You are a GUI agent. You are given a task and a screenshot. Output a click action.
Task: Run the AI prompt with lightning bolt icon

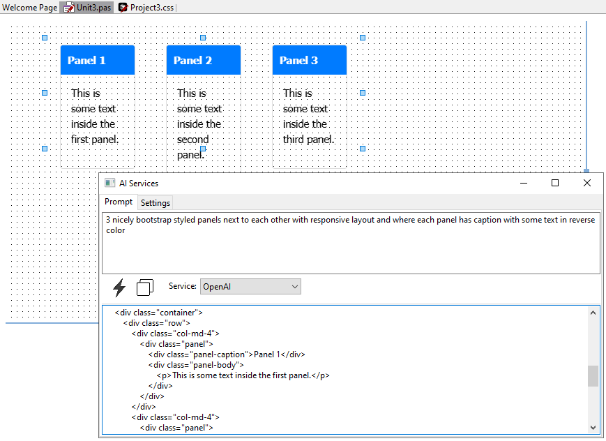pos(119,287)
